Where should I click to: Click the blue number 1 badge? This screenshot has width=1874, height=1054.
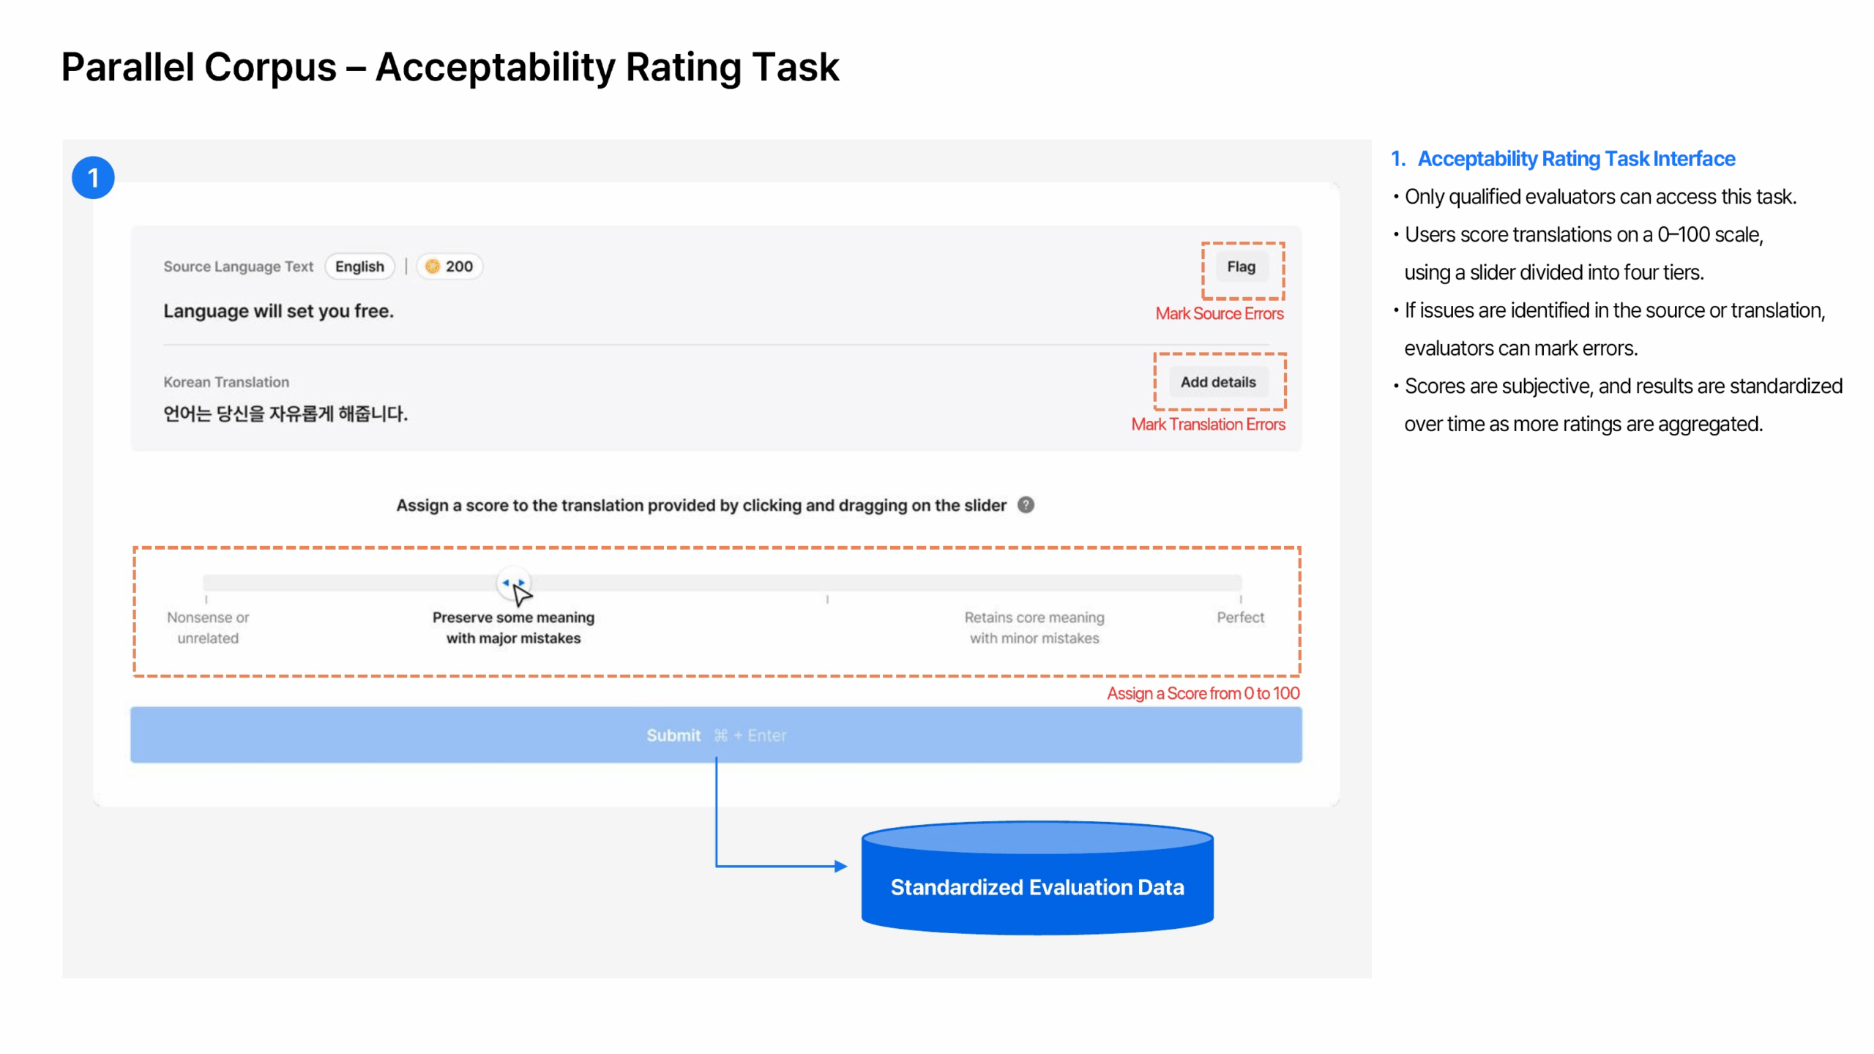(x=93, y=178)
